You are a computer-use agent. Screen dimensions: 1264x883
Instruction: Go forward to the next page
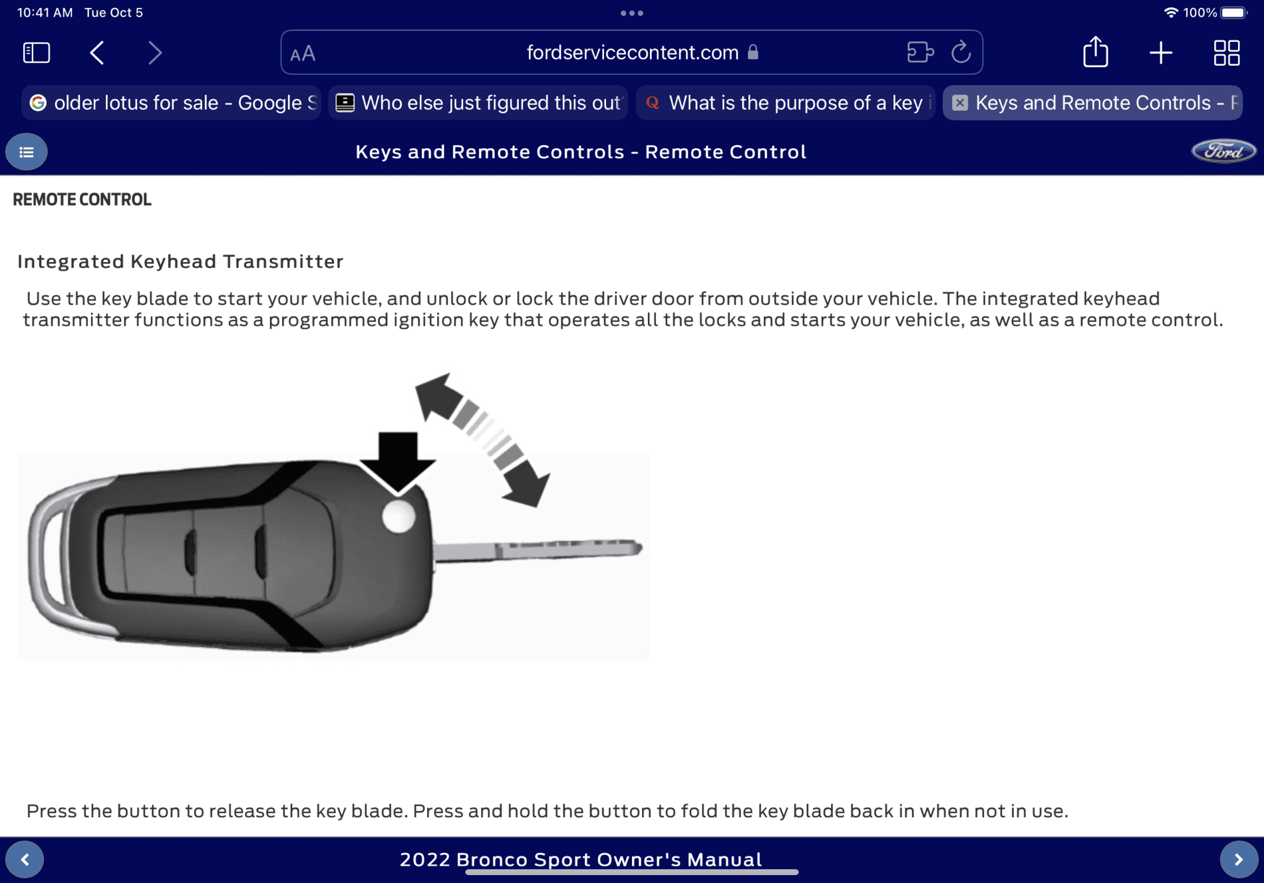[x=154, y=53]
